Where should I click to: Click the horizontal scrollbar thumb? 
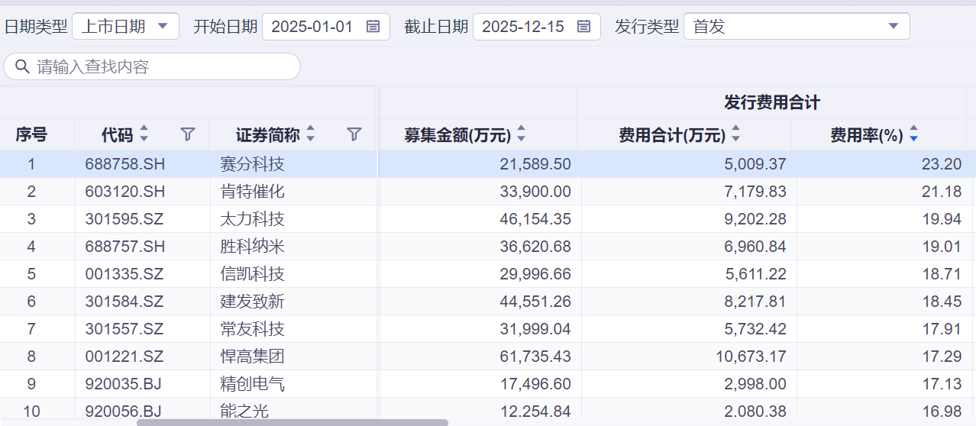(x=292, y=422)
